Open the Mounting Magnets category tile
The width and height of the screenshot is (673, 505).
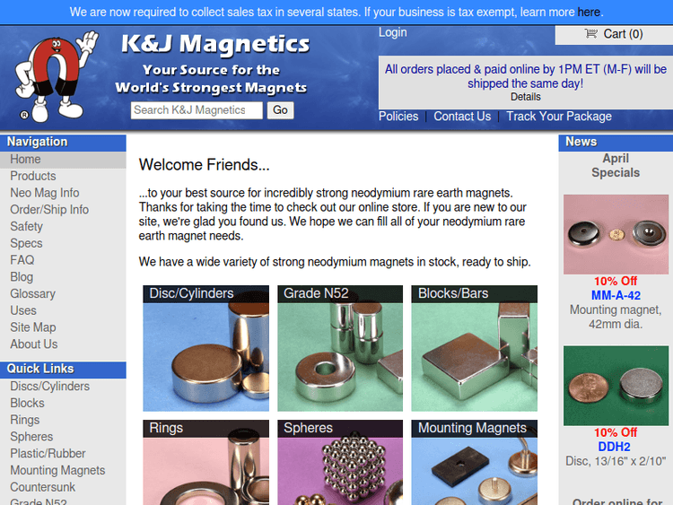(475, 463)
